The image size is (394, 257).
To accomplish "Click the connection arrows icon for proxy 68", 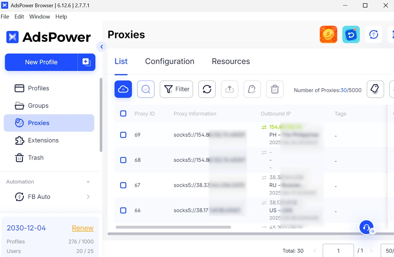I will pos(264,152).
